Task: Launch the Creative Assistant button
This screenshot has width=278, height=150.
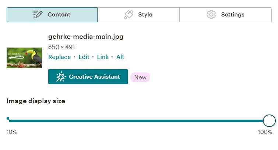Action: pyautogui.click(x=88, y=77)
